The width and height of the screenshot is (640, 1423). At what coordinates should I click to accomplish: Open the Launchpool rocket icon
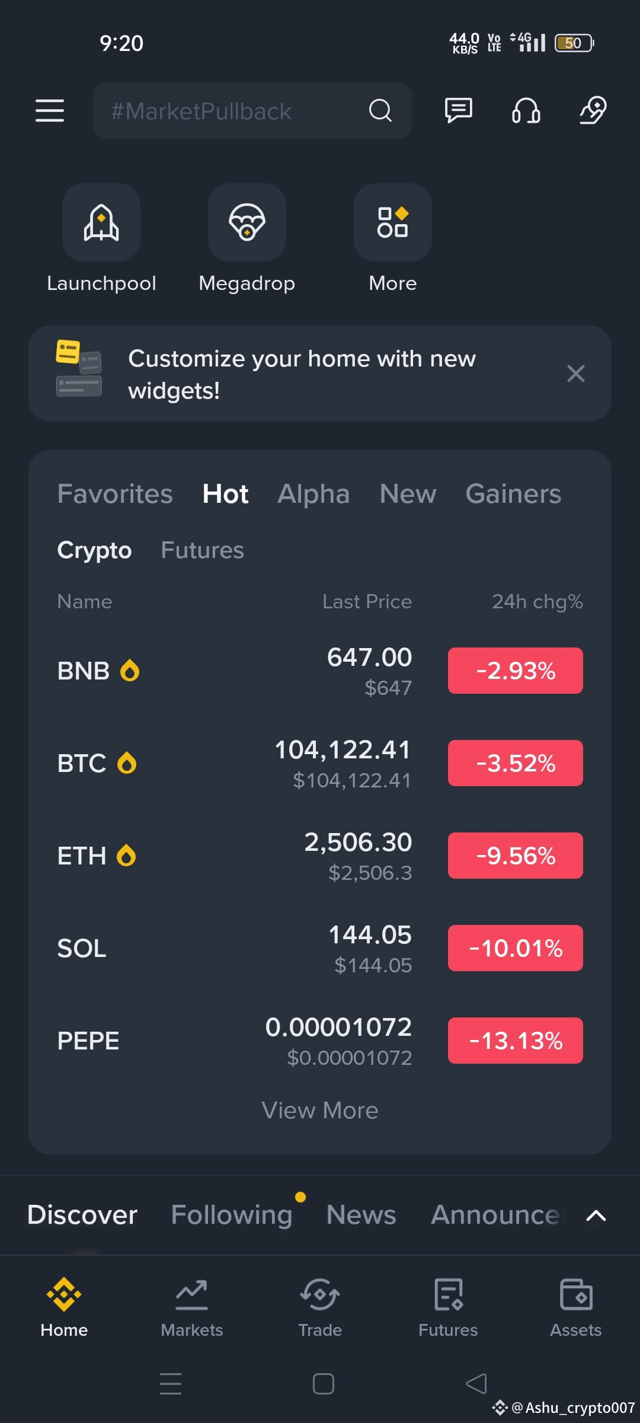coord(101,222)
